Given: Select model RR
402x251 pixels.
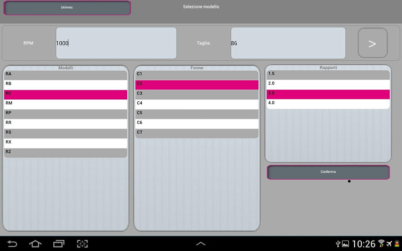Looking at the screenshot, I should pos(66,123).
